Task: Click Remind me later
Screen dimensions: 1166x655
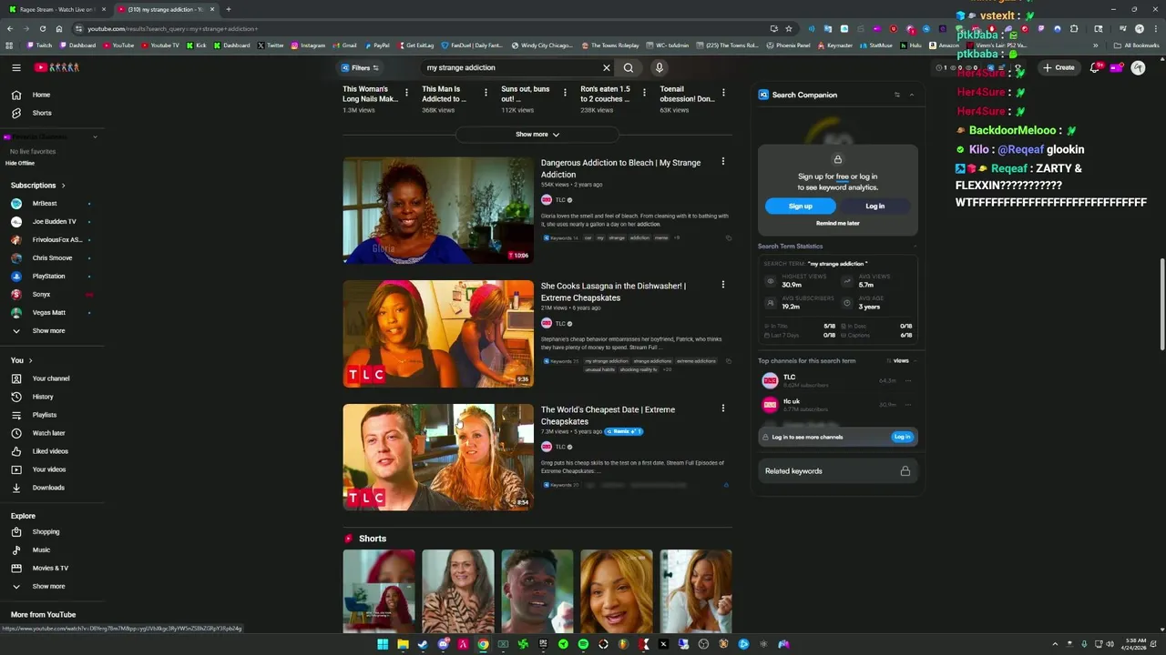Action: click(x=838, y=223)
